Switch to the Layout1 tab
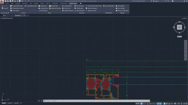 (10, 103)
